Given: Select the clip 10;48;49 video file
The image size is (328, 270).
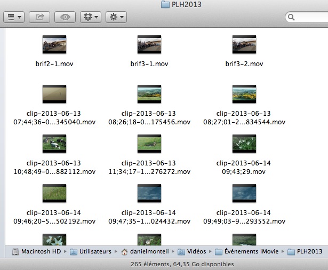Looking at the screenshot, I should point(54,144).
